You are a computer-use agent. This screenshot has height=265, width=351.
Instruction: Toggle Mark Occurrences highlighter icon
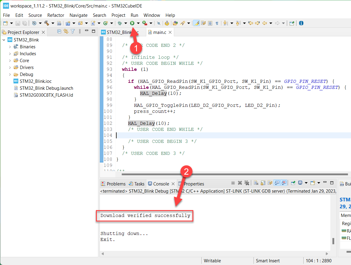point(196,23)
